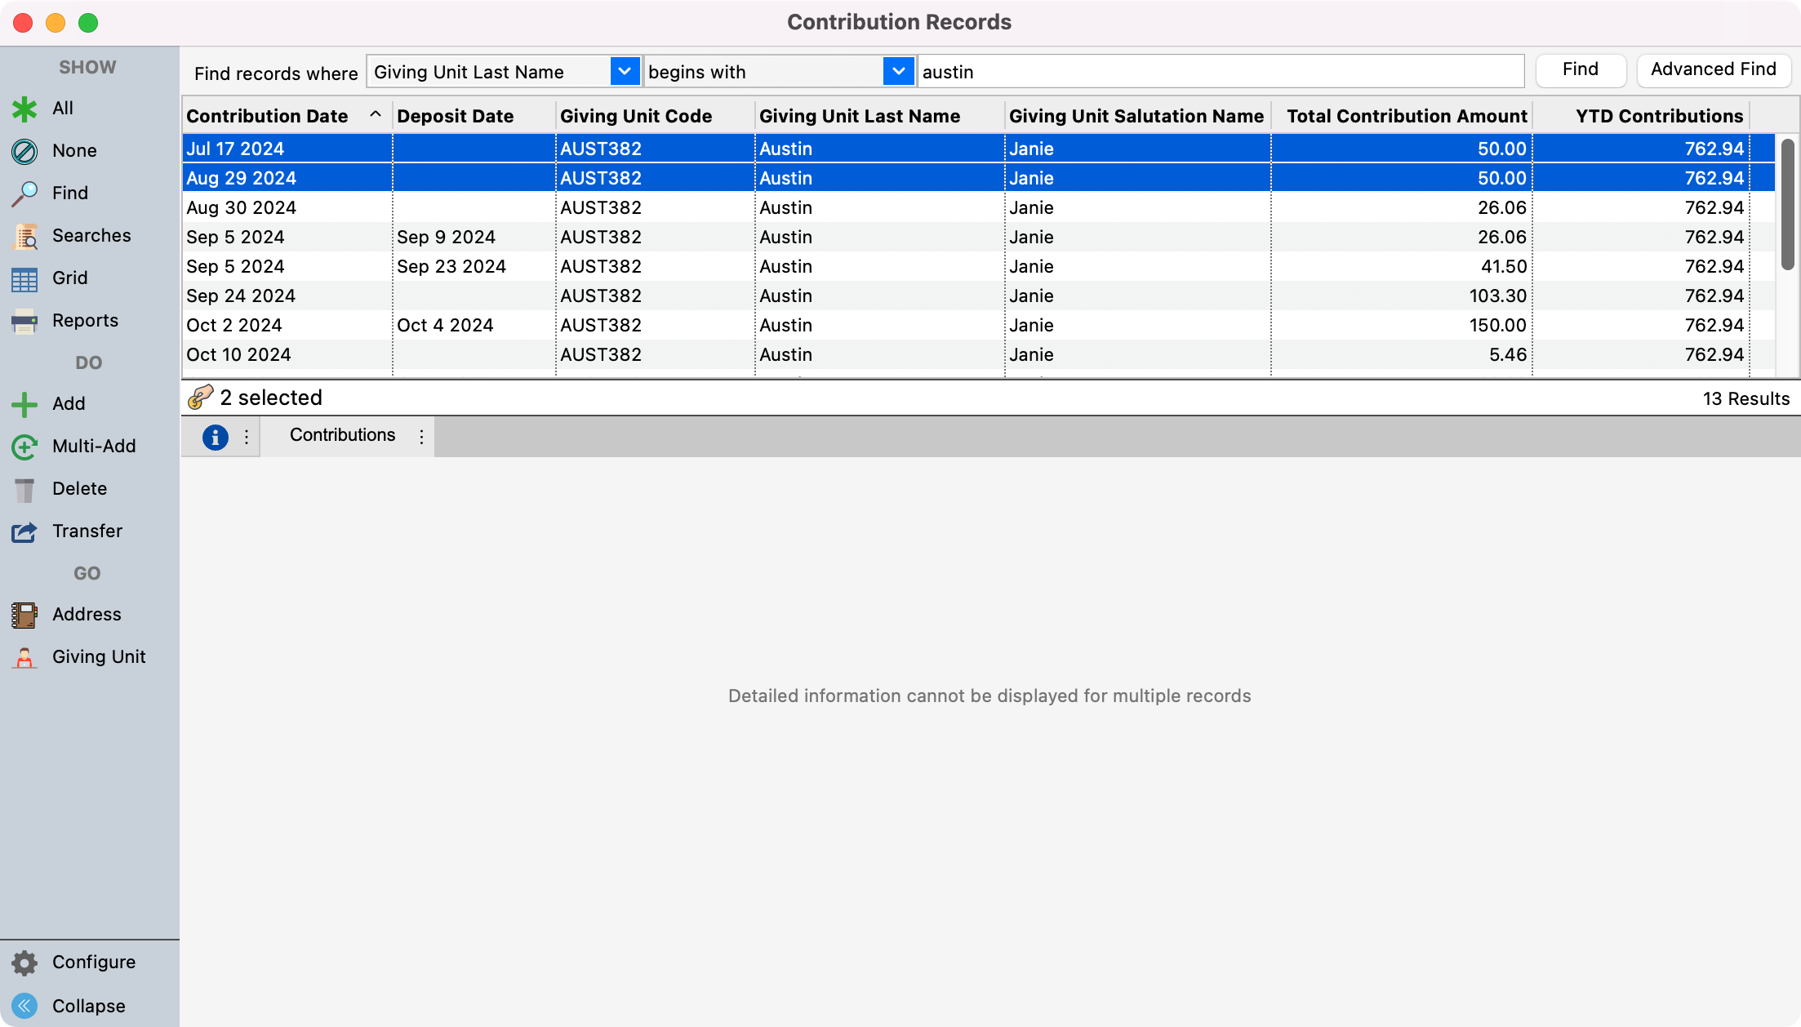Click the blue info tab icon
This screenshot has width=1801, height=1027.
[215, 437]
